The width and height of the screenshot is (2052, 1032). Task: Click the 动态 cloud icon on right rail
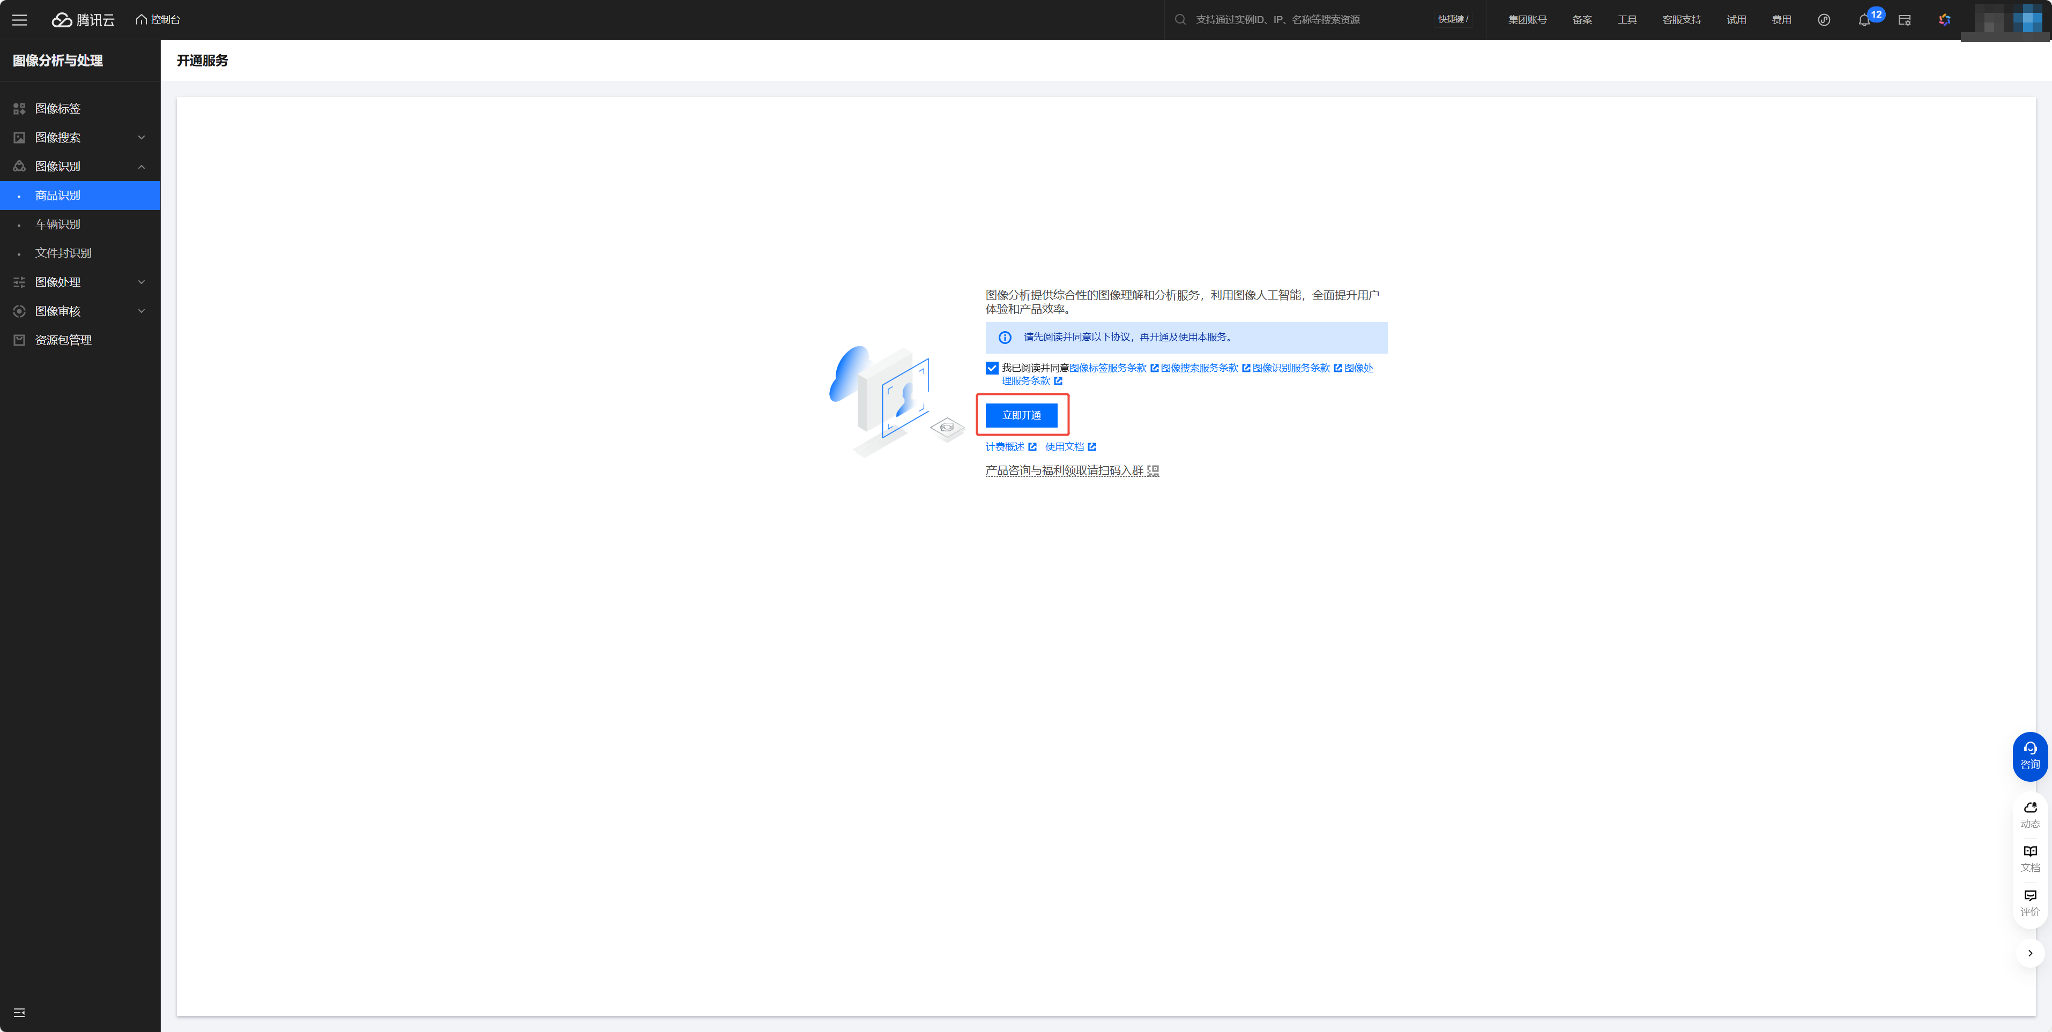pyautogui.click(x=2029, y=814)
